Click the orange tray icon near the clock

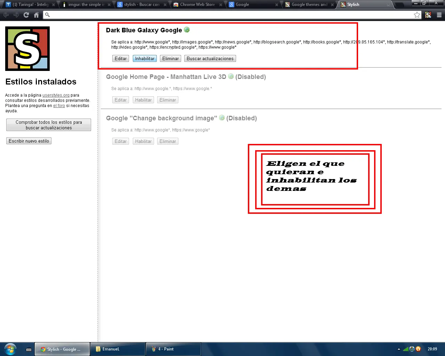coord(418,349)
